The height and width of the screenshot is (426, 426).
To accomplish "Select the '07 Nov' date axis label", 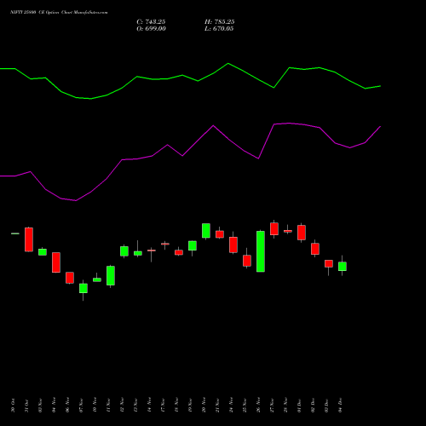I will 81,406.
